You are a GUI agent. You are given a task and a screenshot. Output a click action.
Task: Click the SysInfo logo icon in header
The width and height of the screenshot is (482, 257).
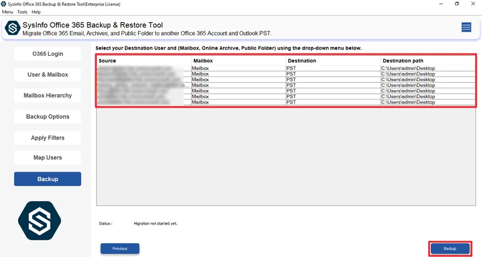[x=12, y=28]
